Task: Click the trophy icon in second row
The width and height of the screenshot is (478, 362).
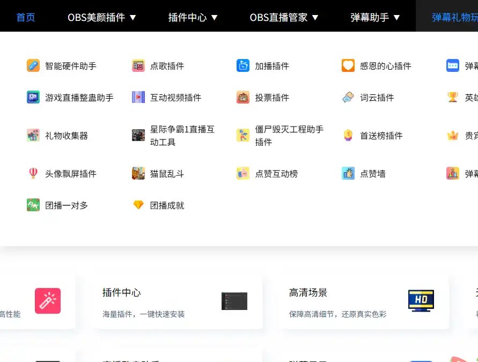Action: (453, 97)
